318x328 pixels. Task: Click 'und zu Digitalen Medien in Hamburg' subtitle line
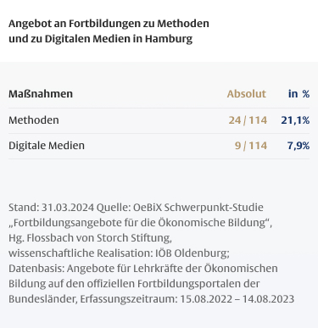pos(101,39)
